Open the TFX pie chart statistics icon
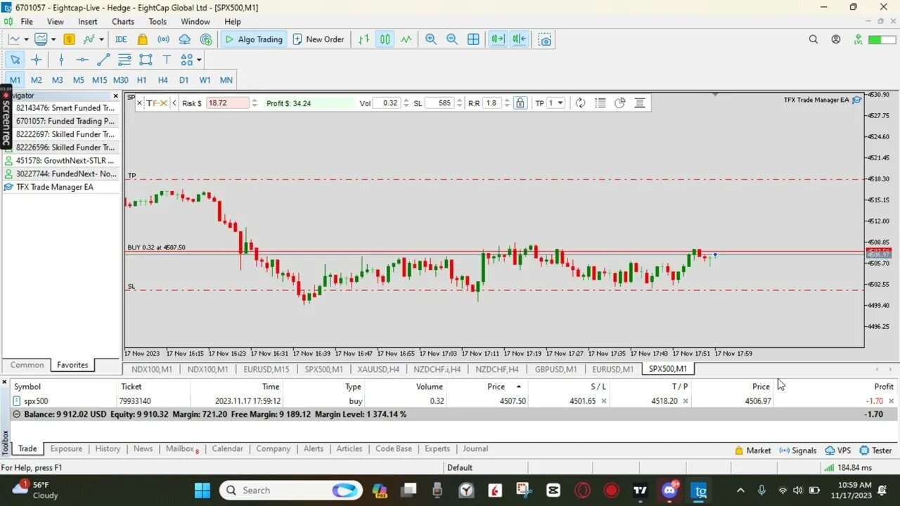 click(x=619, y=103)
